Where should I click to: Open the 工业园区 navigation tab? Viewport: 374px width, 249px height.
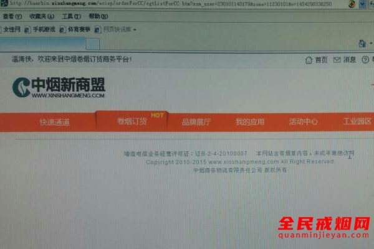point(357,121)
